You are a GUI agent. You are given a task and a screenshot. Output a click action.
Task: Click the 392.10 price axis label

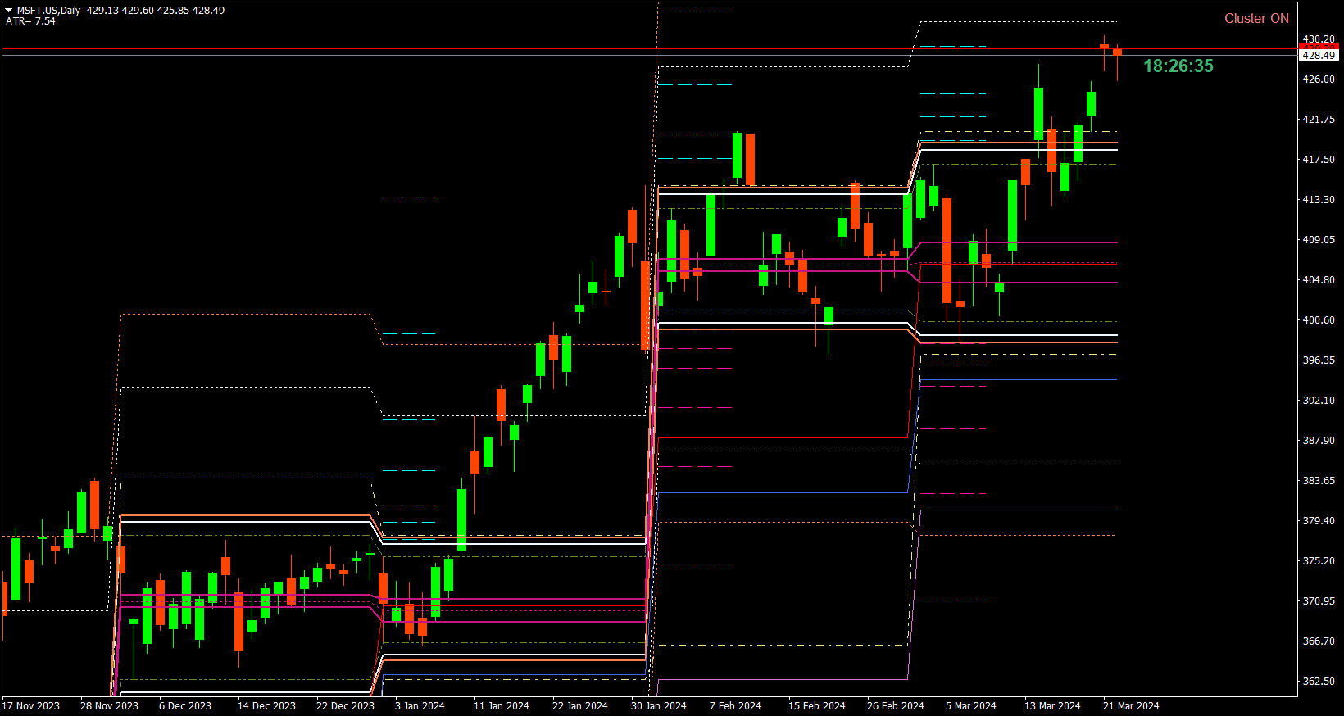(1319, 401)
